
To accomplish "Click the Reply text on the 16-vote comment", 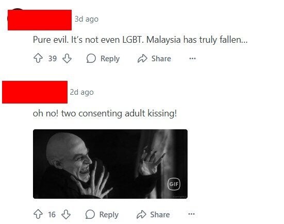I will click(x=109, y=215).
